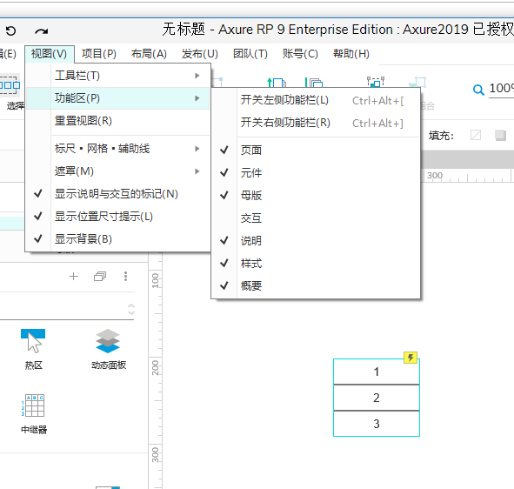Click the selection mode icon
514x489 pixels.
pyautogui.click(x=10, y=85)
